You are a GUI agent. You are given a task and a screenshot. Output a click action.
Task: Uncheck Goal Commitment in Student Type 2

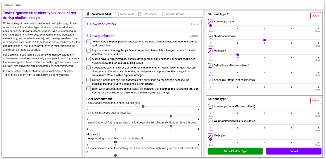(210, 36)
